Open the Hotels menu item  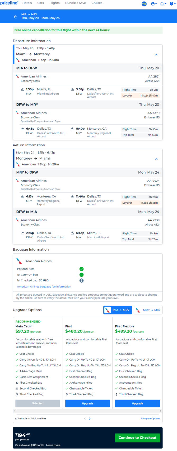point(27,3)
